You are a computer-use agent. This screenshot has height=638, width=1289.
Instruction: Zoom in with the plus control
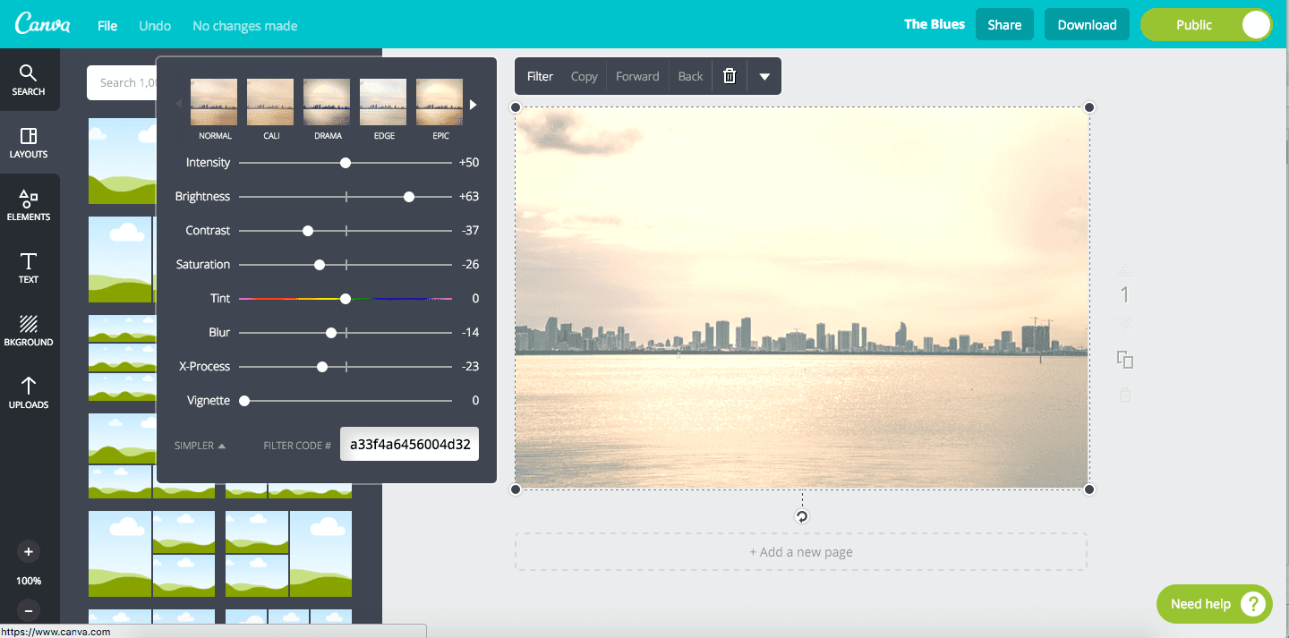point(28,551)
